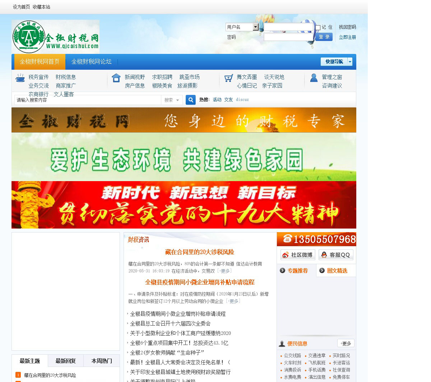The width and height of the screenshot is (431, 382).
Task: Click the blue search magnifier button
Action: [x=190, y=100]
